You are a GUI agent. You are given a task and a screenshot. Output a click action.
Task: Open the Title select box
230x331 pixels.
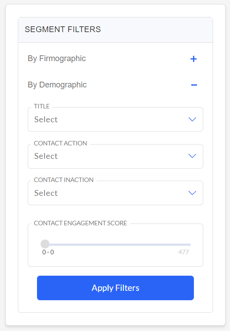(x=115, y=119)
